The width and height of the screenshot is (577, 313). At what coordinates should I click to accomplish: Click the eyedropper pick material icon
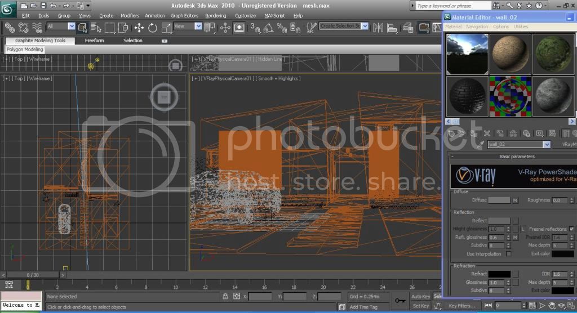pyautogui.click(x=481, y=145)
